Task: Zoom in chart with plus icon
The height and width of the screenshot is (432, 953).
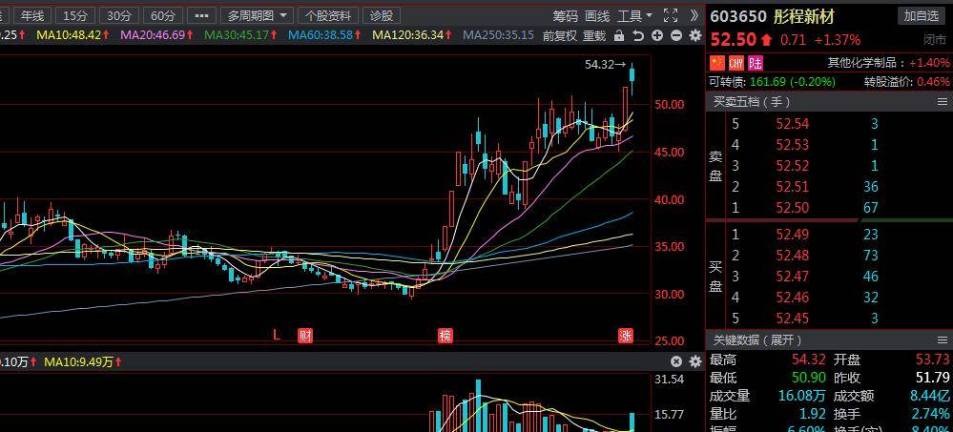Action: [657, 35]
